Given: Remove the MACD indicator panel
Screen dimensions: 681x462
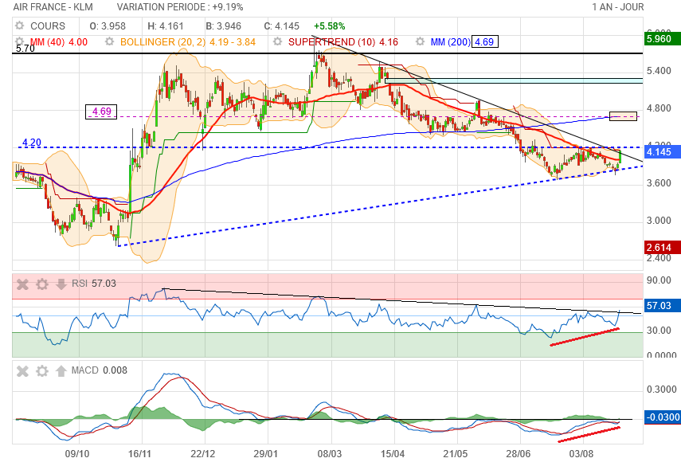Looking at the screenshot, I should click(22, 371).
